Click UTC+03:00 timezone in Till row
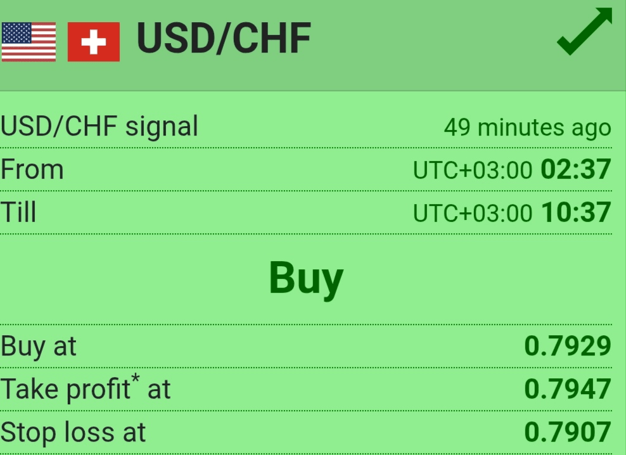The height and width of the screenshot is (455, 626). click(473, 214)
